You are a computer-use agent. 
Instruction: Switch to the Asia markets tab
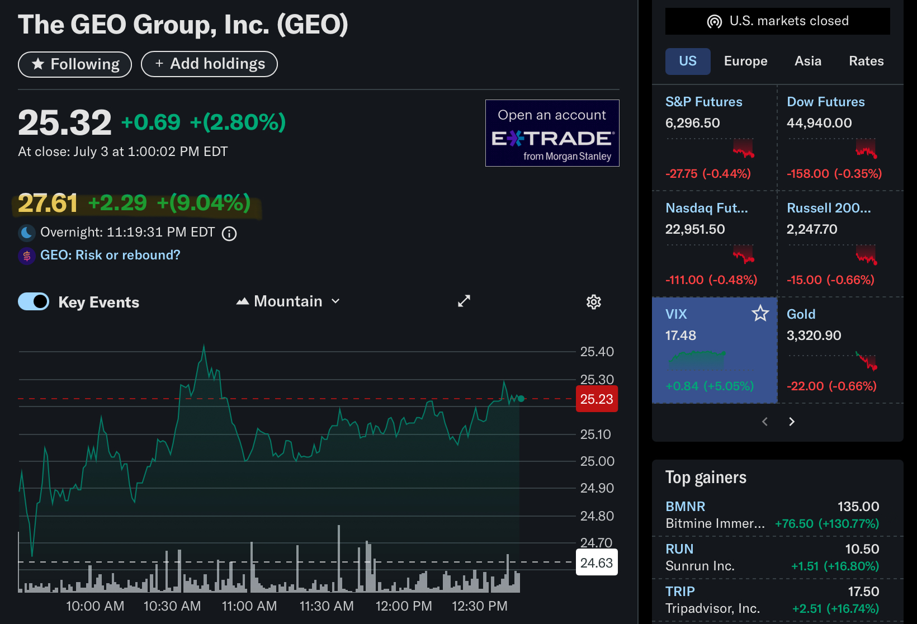(x=808, y=61)
